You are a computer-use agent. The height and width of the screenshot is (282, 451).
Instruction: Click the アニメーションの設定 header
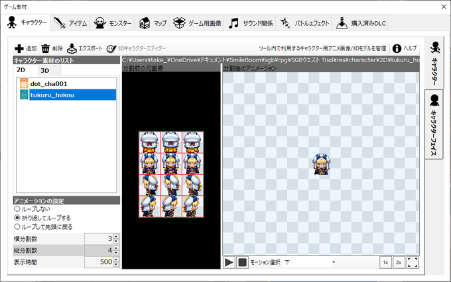(x=66, y=201)
